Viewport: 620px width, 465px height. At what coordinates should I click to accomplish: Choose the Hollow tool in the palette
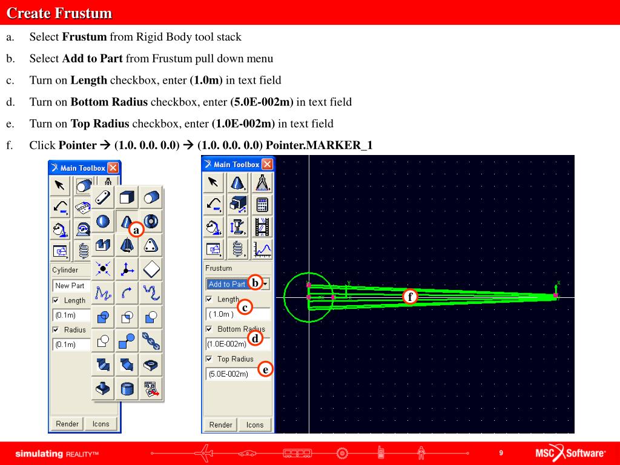click(127, 389)
